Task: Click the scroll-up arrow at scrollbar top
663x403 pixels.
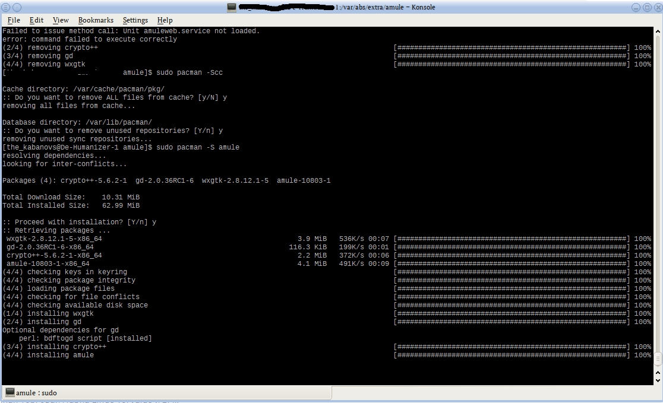Action: tap(658, 31)
